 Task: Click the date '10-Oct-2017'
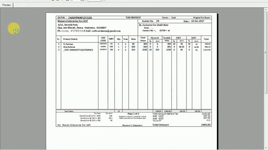197,21
